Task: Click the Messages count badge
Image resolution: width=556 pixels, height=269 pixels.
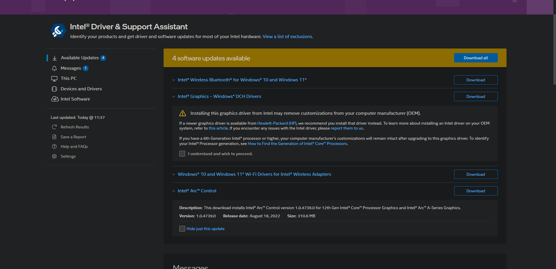Action: tap(86, 68)
